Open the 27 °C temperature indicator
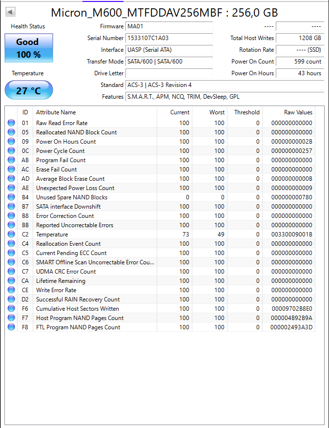 pyautogui.click(x=29, y=90)
